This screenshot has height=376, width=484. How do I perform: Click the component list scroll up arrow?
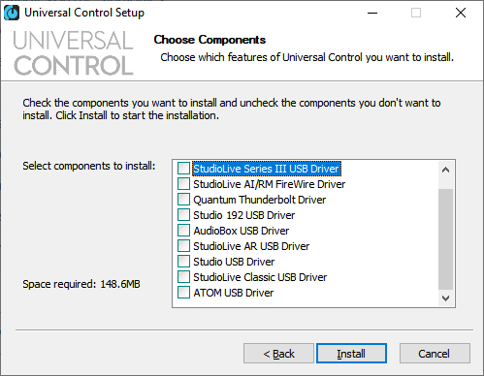pyautogui.click(x=445, y=170)
